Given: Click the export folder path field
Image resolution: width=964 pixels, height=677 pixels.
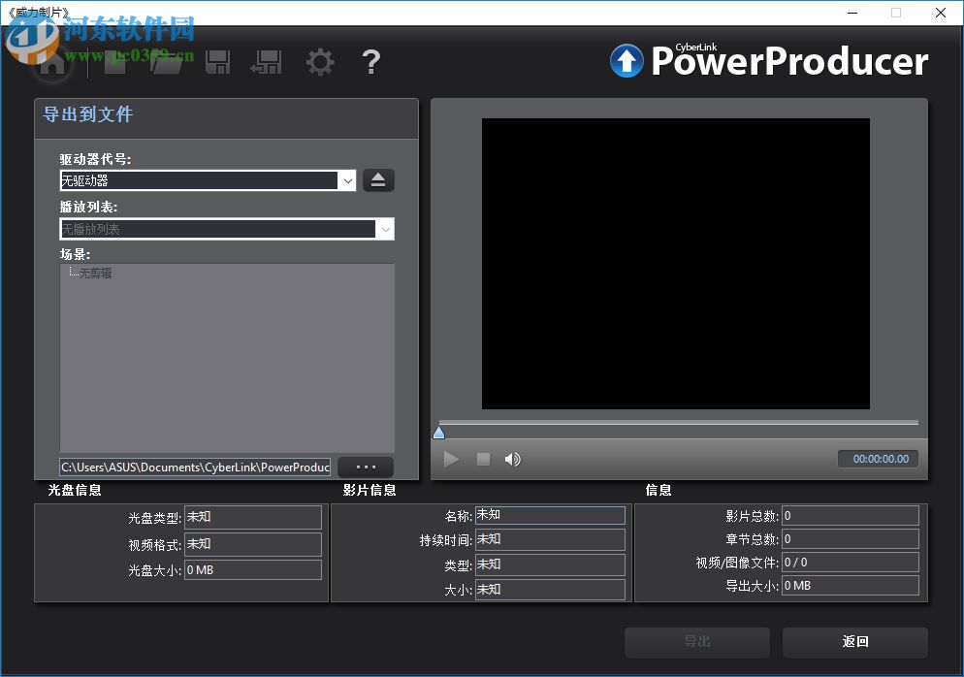Looking at the screenshot, I should 195,467.
